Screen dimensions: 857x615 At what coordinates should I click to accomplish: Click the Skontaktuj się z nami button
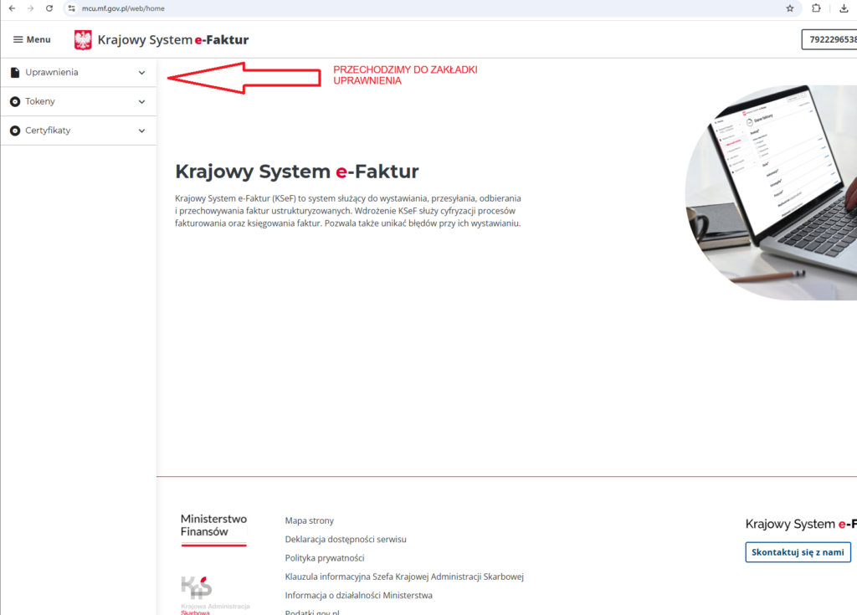(x=798, y=552)
